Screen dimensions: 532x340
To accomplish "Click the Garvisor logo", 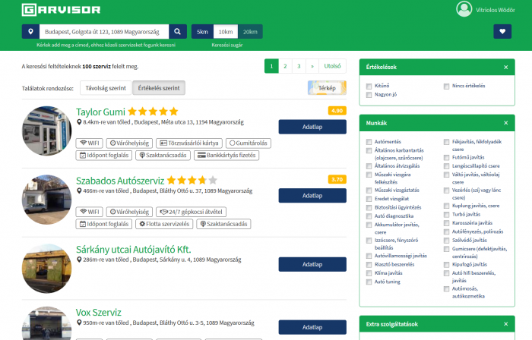I will [60, 10].
